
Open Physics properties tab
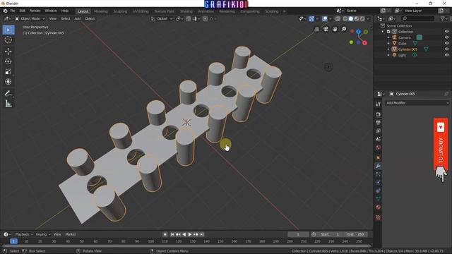tap(379, 182)
